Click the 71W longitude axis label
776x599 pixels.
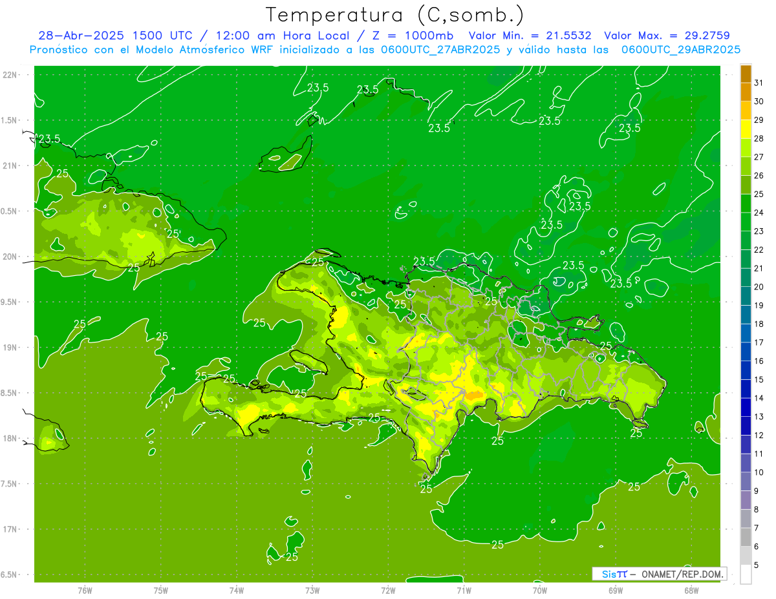pyautogui.click(x=464, y=590)
